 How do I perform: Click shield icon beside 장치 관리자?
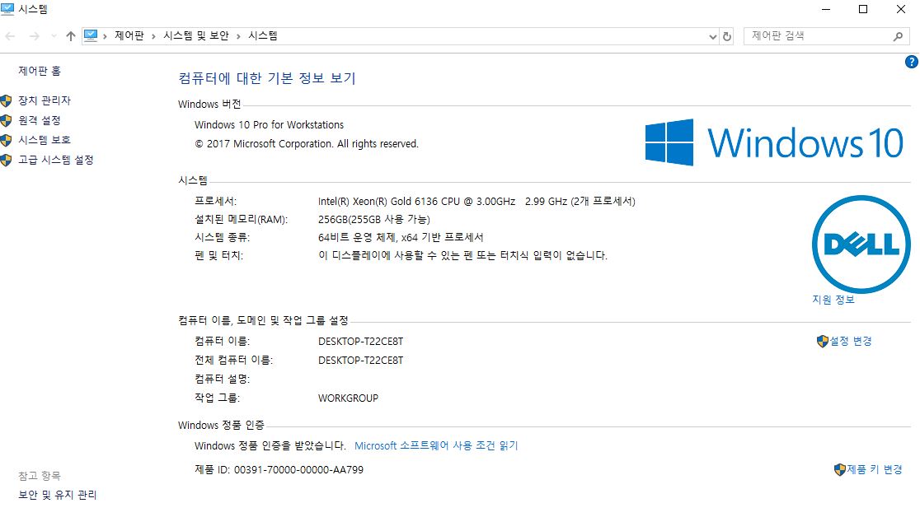coord(6,100)
